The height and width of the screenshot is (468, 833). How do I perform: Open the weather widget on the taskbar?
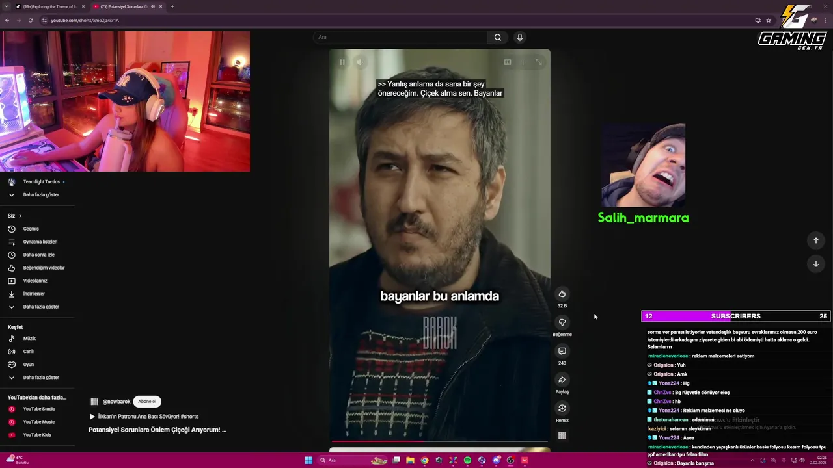point(16,460)
